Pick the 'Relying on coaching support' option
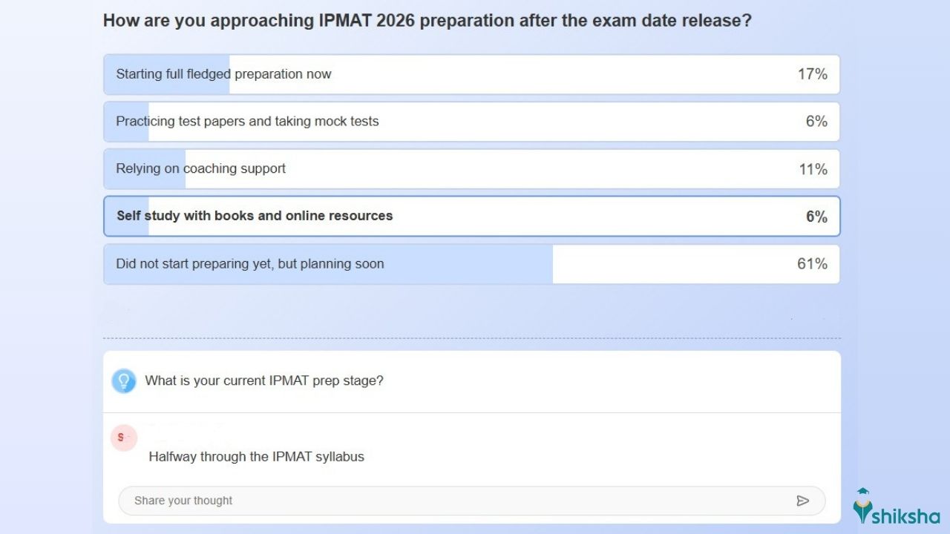The image size is (950, 534). pyautogui.click(x=200, y=169)
